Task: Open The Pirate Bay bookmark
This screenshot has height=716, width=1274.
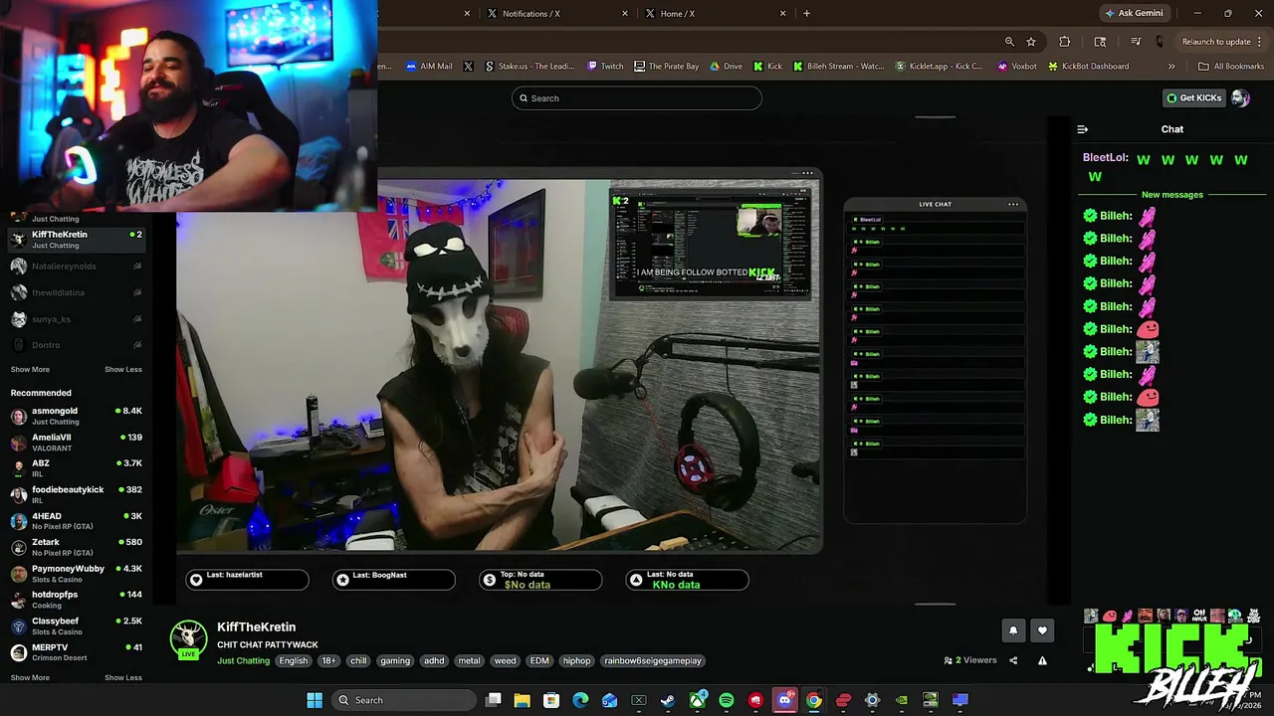Action: tap(666, 67)
